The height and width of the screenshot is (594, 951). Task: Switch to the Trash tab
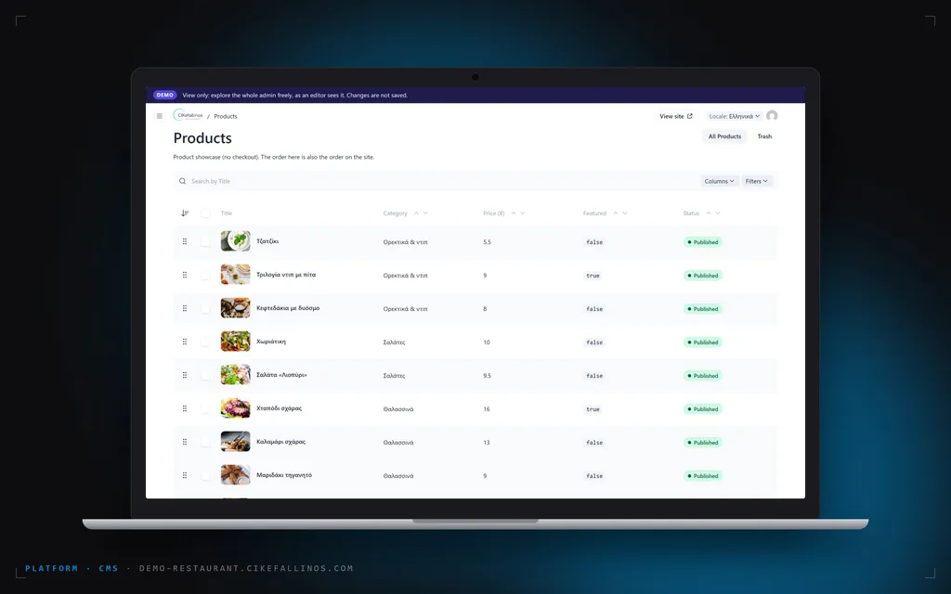coord(764,136)
